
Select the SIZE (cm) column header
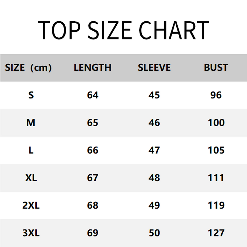28,68
